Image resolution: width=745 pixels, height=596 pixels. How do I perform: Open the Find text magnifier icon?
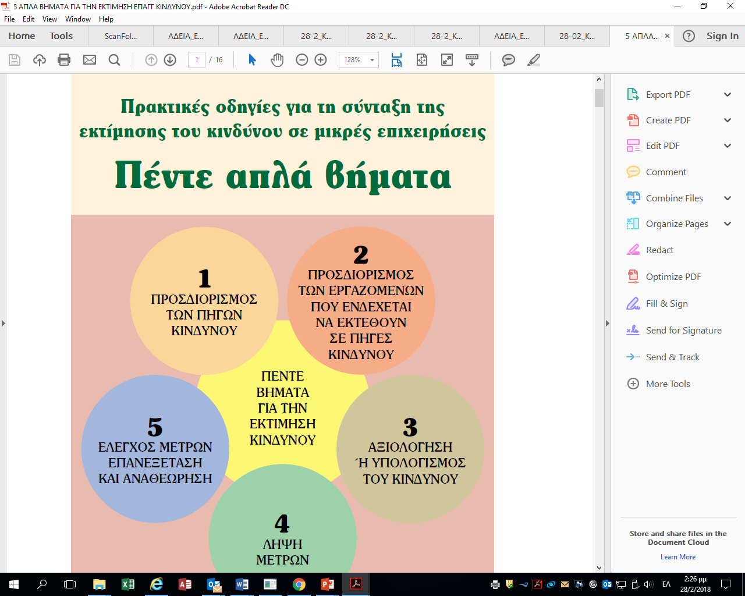tap(115, 60)
